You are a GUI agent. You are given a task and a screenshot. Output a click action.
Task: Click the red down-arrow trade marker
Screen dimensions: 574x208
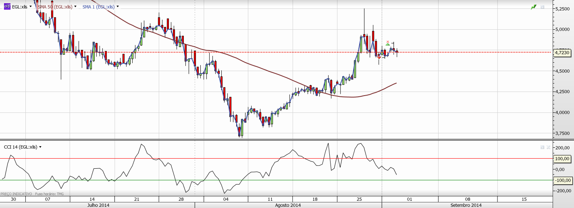click(379, 58)
